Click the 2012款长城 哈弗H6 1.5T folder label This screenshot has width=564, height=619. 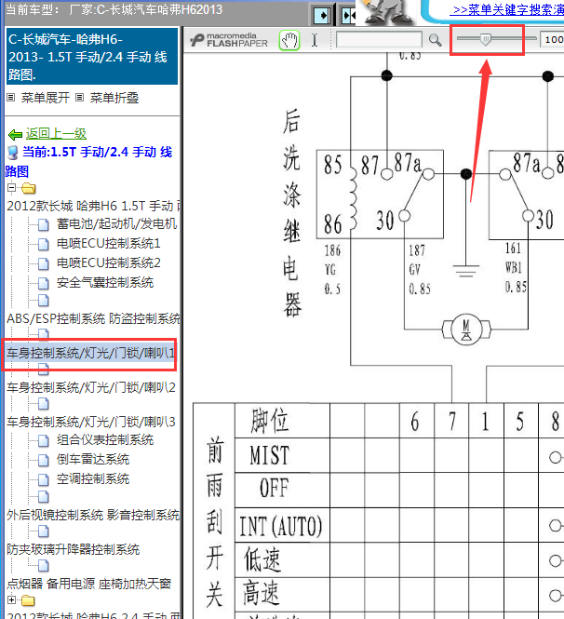coord(94,206)
